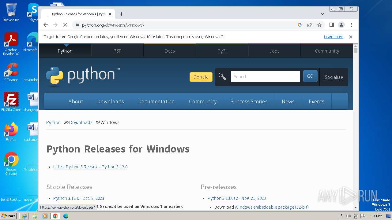Viewport: 392px width, 220px height.
Task: Click the network tray icon
Action: (x=356, y=216)
